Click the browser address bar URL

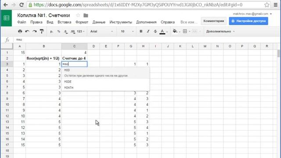click(138, 5)
